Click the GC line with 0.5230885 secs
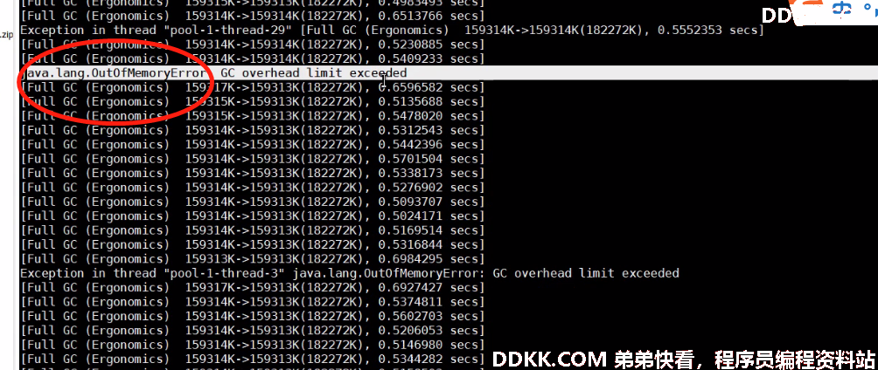 coord(253,45)
